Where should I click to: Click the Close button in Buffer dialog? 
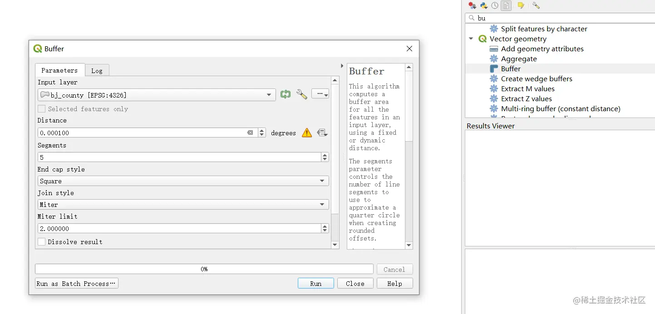tap(355, 283)
